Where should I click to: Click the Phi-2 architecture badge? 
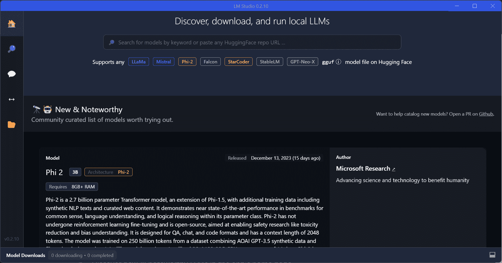coord(108,172)
